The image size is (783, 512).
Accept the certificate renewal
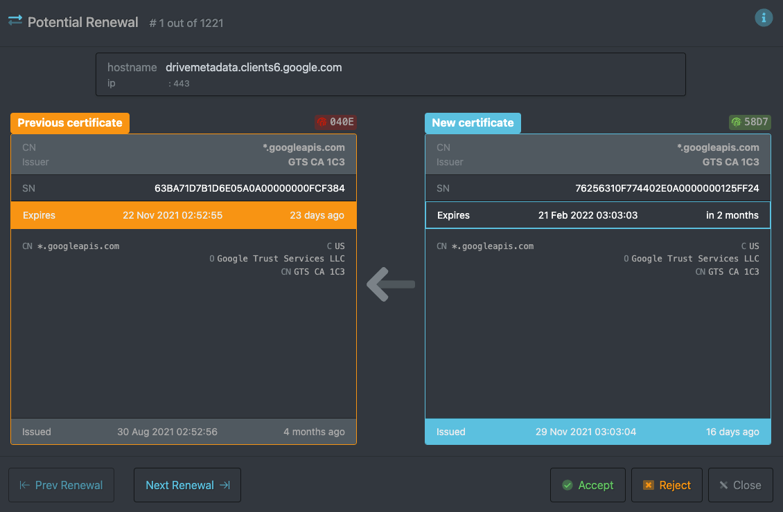click(588, 485)
